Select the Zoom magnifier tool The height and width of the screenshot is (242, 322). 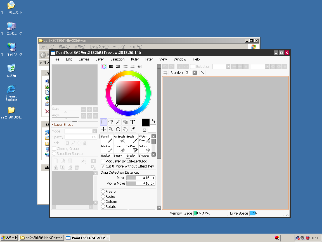pos(111,129)
